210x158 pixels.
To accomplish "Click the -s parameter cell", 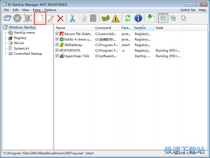I will click(x=123, y=51).
